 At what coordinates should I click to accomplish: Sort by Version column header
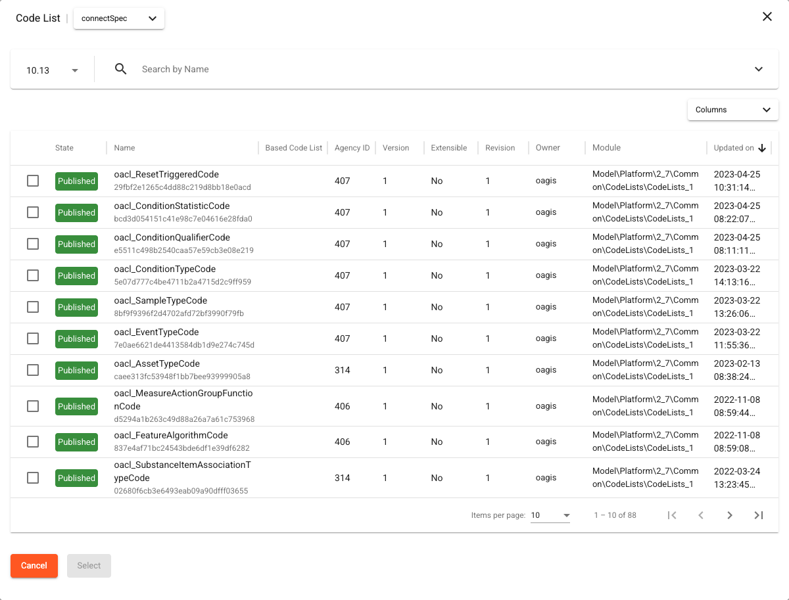coord(396,148)
